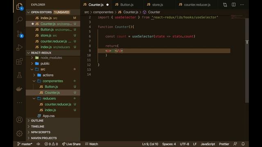Select counter.reducer.js in Open Editors list
The width and height of the screenshot is (262, 147).
[x=53, y=41]
